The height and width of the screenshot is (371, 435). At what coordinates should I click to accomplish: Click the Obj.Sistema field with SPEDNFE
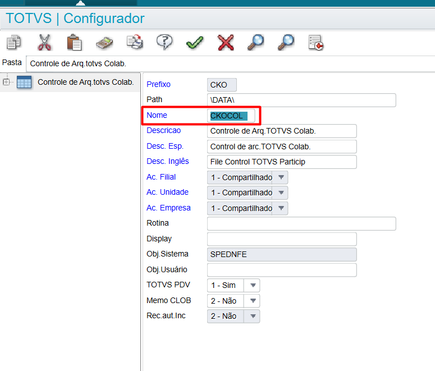pos(282,254)
